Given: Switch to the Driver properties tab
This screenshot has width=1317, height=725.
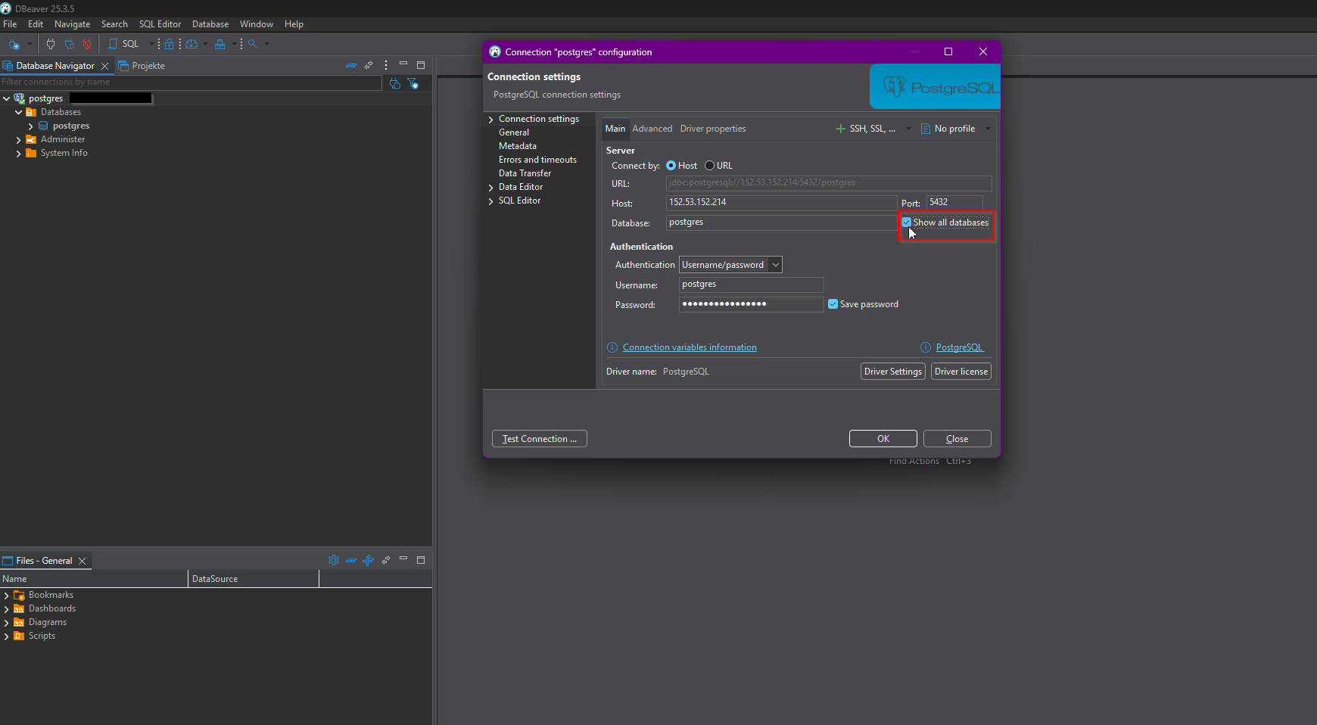Looking at the screenshot, I should (x=712, y=129).
